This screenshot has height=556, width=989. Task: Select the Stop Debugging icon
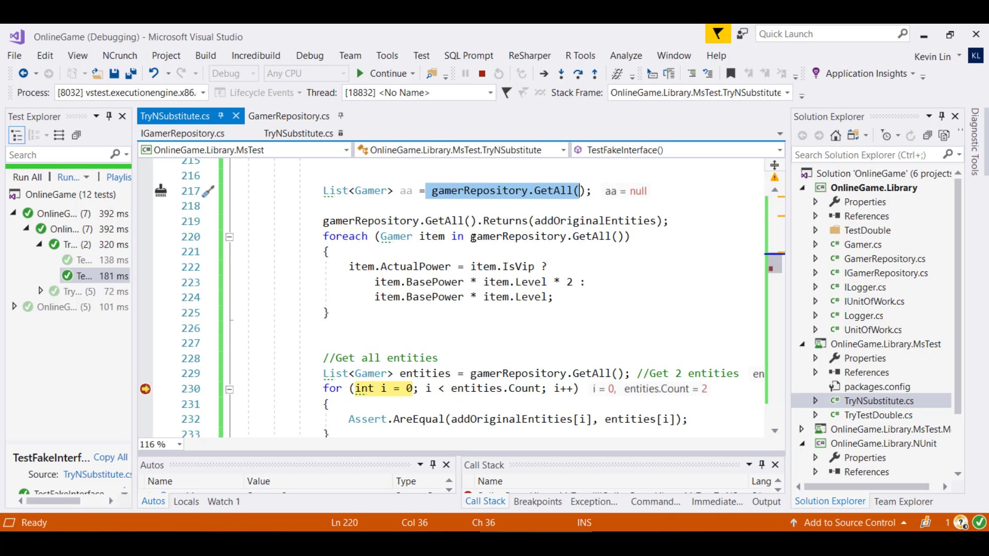[482, 74]
